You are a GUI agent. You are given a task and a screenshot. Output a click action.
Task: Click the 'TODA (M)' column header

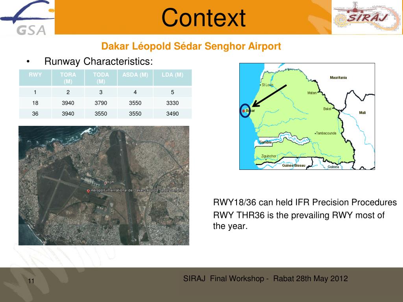point(101,77)
